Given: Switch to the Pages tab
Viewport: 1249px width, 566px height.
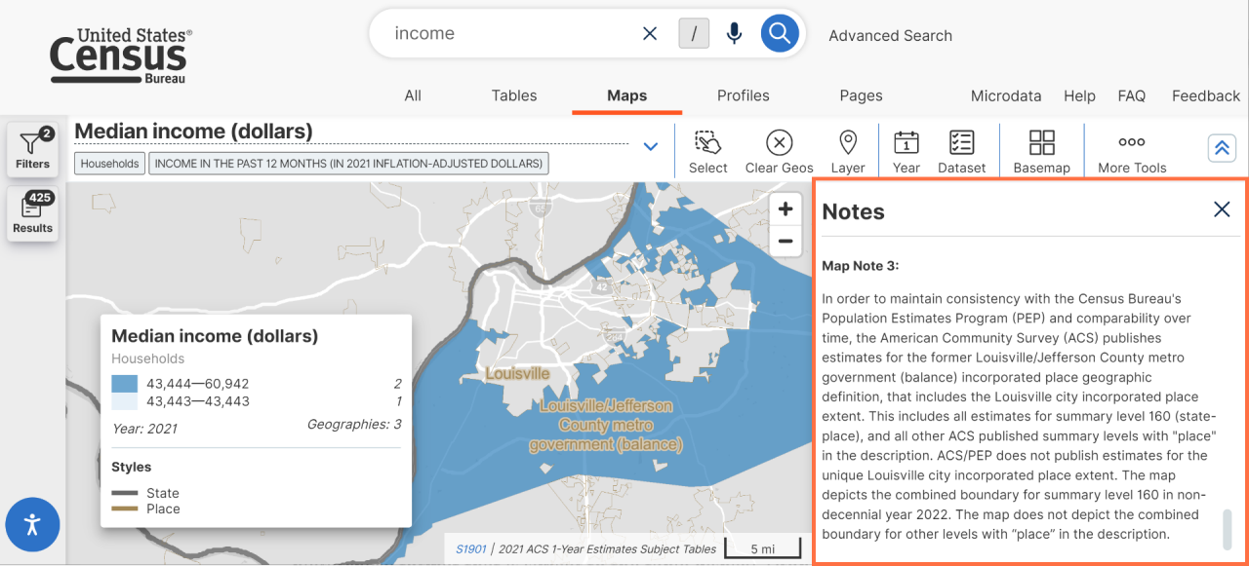Looking at the screenshot, I should [x=861, y=95].
